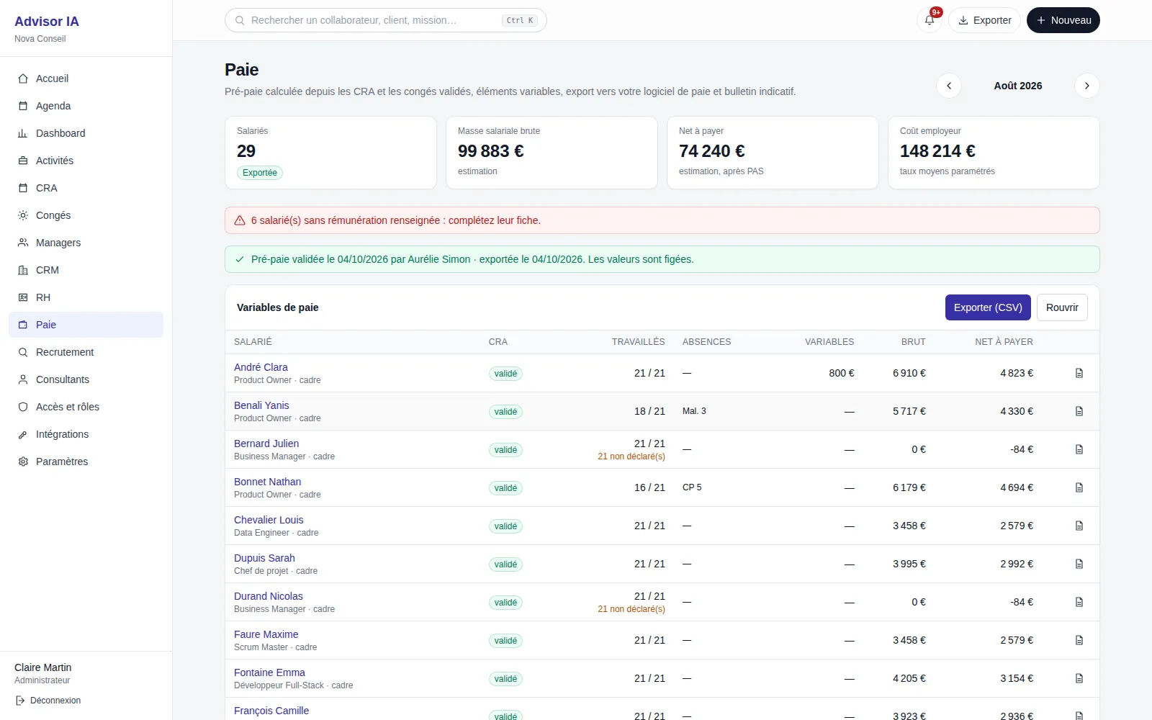Click Déconnexion to log out
Image resolution: width=1152 pixels, height=720 pixels.
pyautogui.click(x=48, y=701)
